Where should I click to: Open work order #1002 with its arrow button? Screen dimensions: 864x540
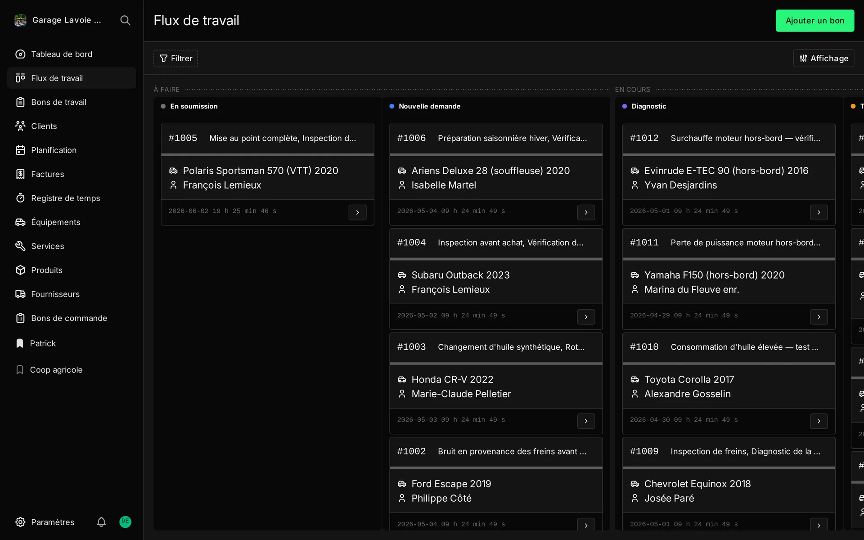tap(586, 525)
